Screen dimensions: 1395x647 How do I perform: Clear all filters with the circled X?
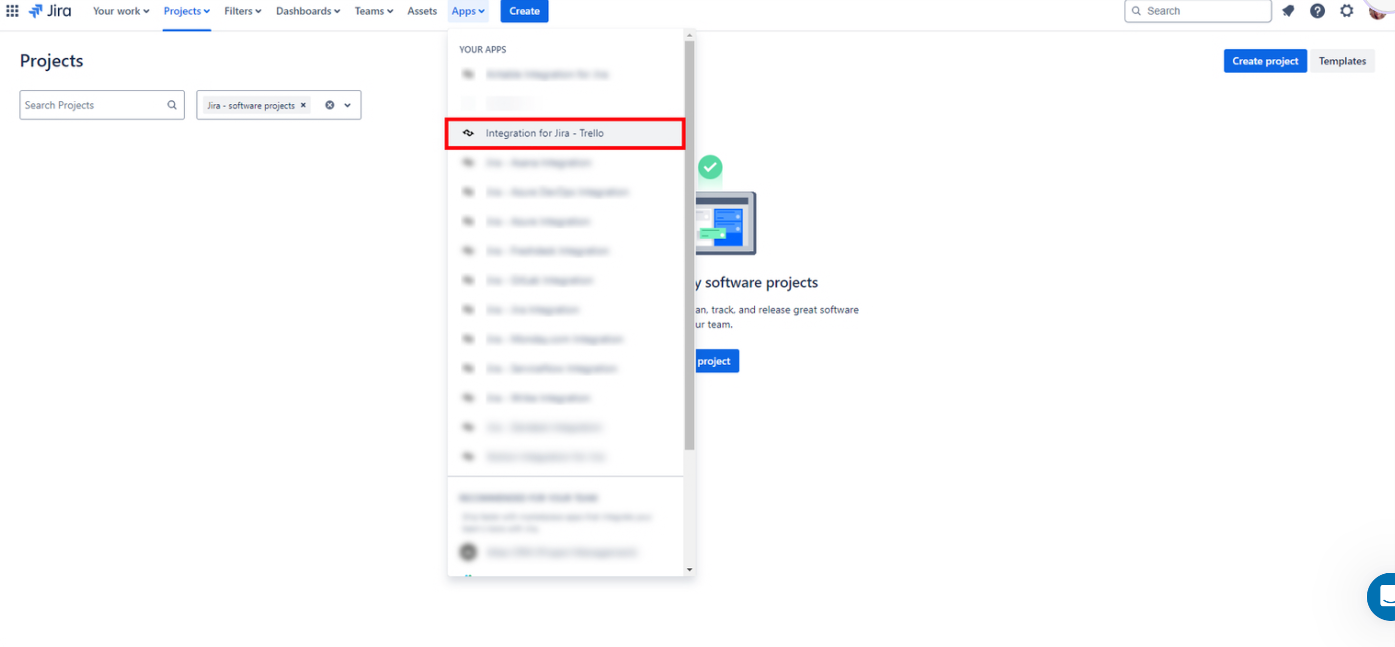(329, 105)
